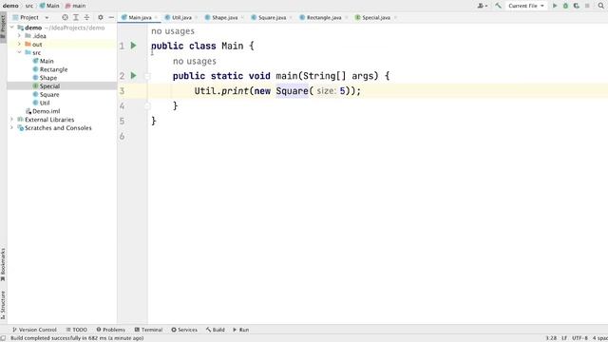This screenshot has height=342, width=608.
Task: Click Select Opened File target icon
Action: (65, 17)
